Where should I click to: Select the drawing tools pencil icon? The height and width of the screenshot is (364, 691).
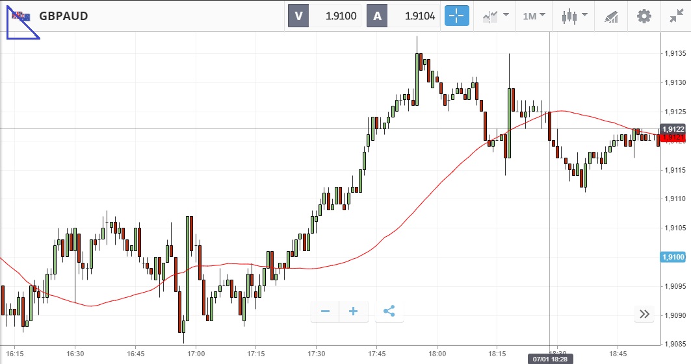pos(611,16)
